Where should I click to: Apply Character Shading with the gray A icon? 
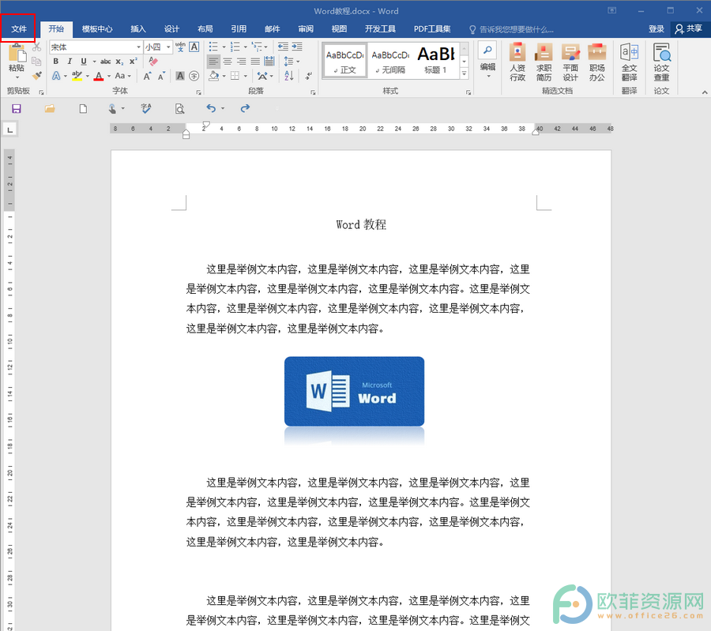[x=180, y=76]
